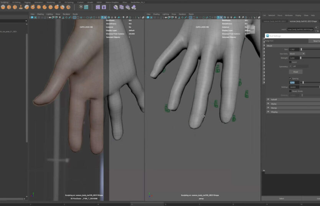
Task: Click the last icon in the shelf row
Action: [134, 7]
